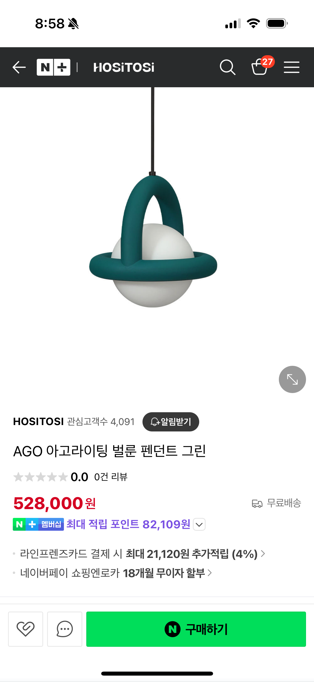Tap the N+ 멤버십 badge

click(x=38, y=524)
